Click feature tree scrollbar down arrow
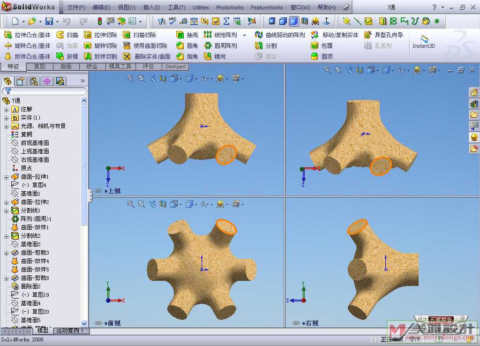 pyautogui.click(x=84, y=323)
